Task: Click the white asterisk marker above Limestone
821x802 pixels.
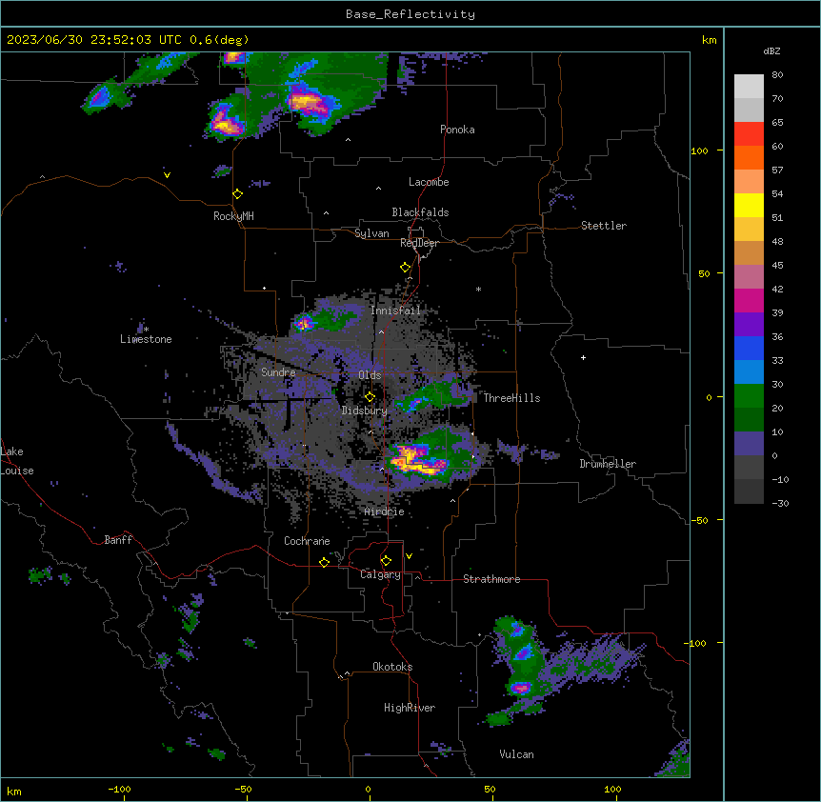Action: (x=146, y=329)
